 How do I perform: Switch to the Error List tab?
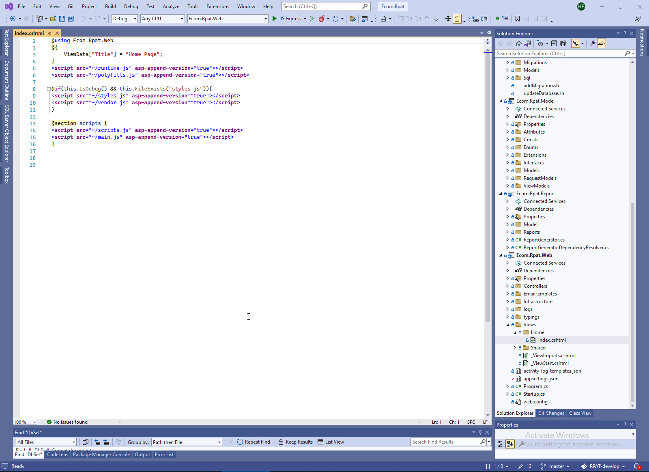point(164,455)
